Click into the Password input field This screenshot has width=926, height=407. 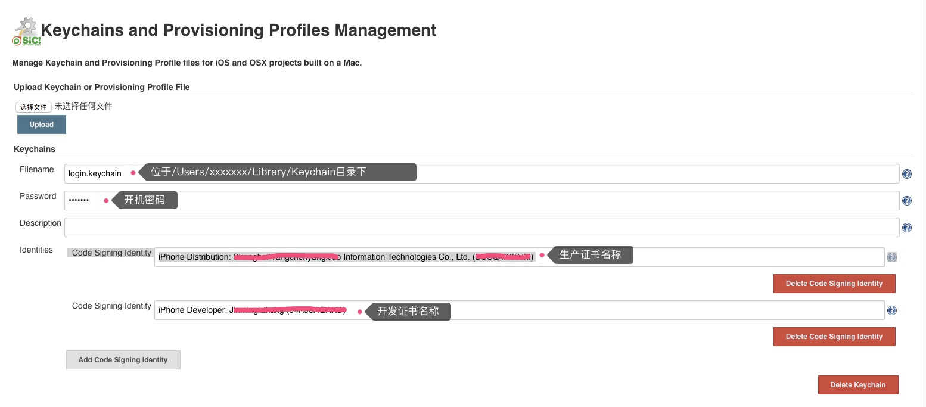[x=482, y=200]
